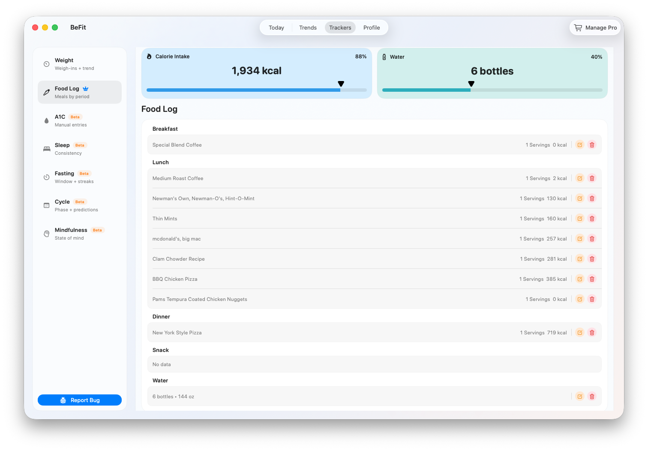Delete the Newman-O's Hint-O-Mint entry
This screenshot has width=648, height=451.
coord(592,198)
